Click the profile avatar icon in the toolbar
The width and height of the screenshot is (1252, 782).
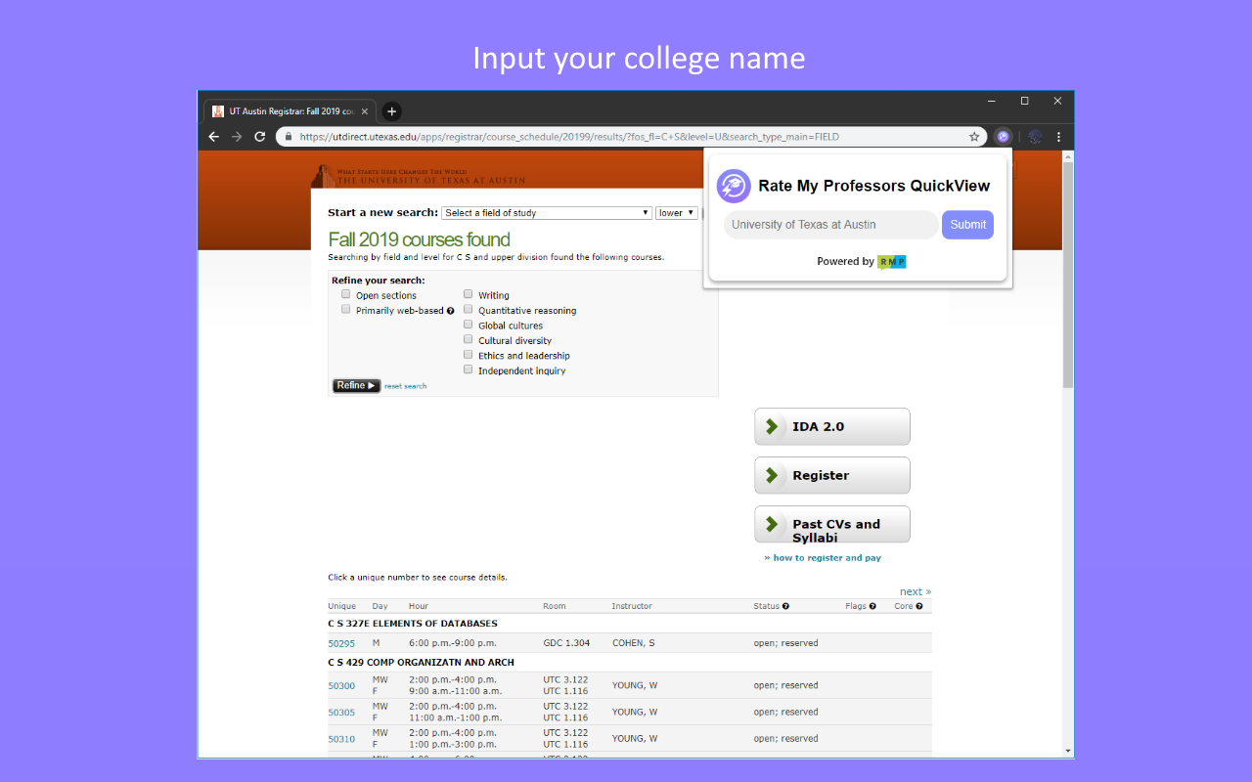pos(1035,137)
